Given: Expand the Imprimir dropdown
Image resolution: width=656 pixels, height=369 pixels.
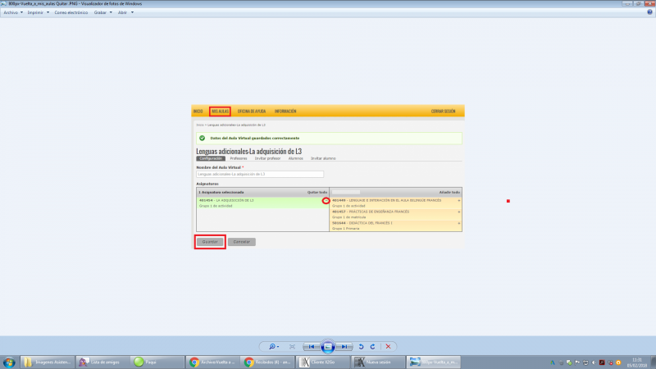Looking at the screenshot, I should click(37, 13).
